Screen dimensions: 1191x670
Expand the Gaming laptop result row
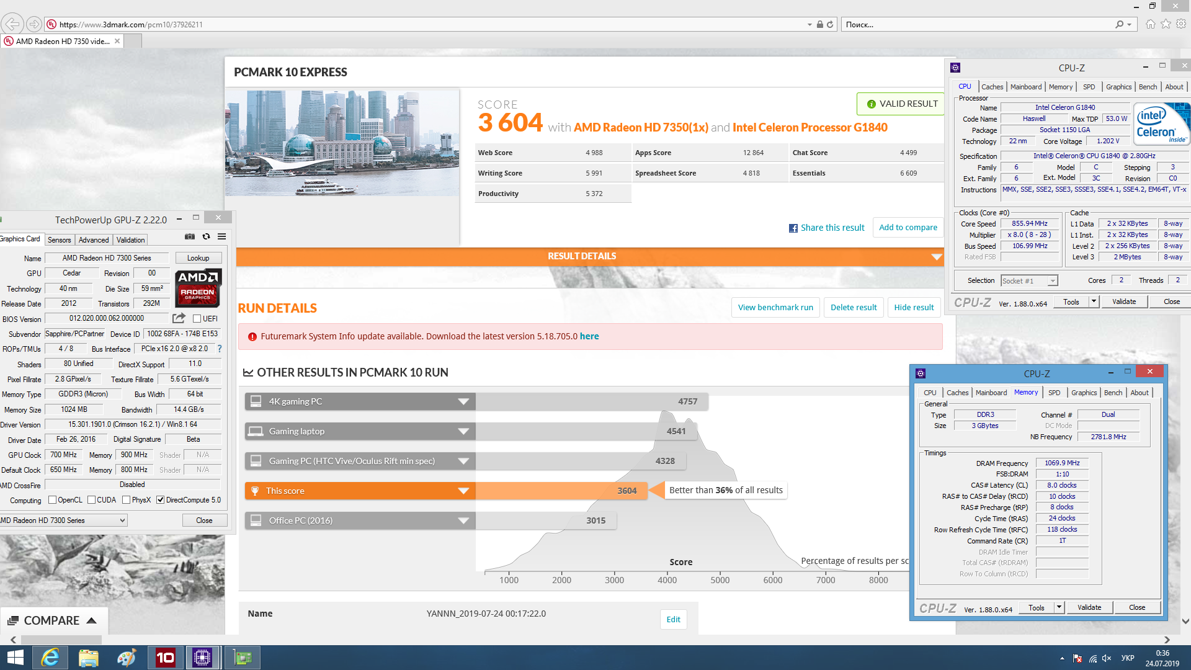[463, 431]
